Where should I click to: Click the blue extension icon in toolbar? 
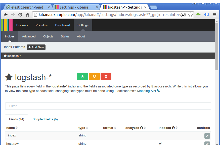coord(206,15)
